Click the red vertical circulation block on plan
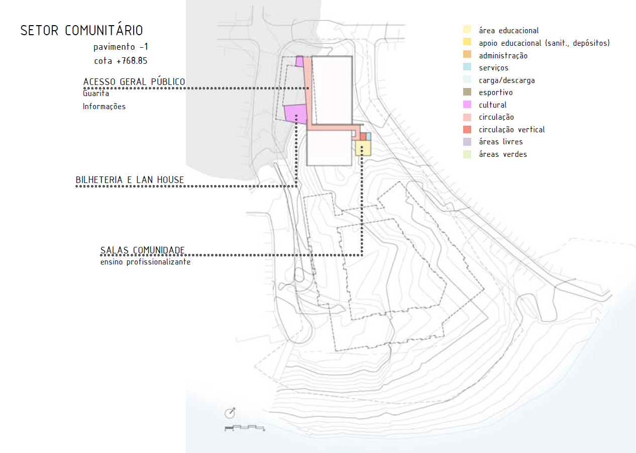The height and width of the screenshot is (453, 636). point(363,136)
